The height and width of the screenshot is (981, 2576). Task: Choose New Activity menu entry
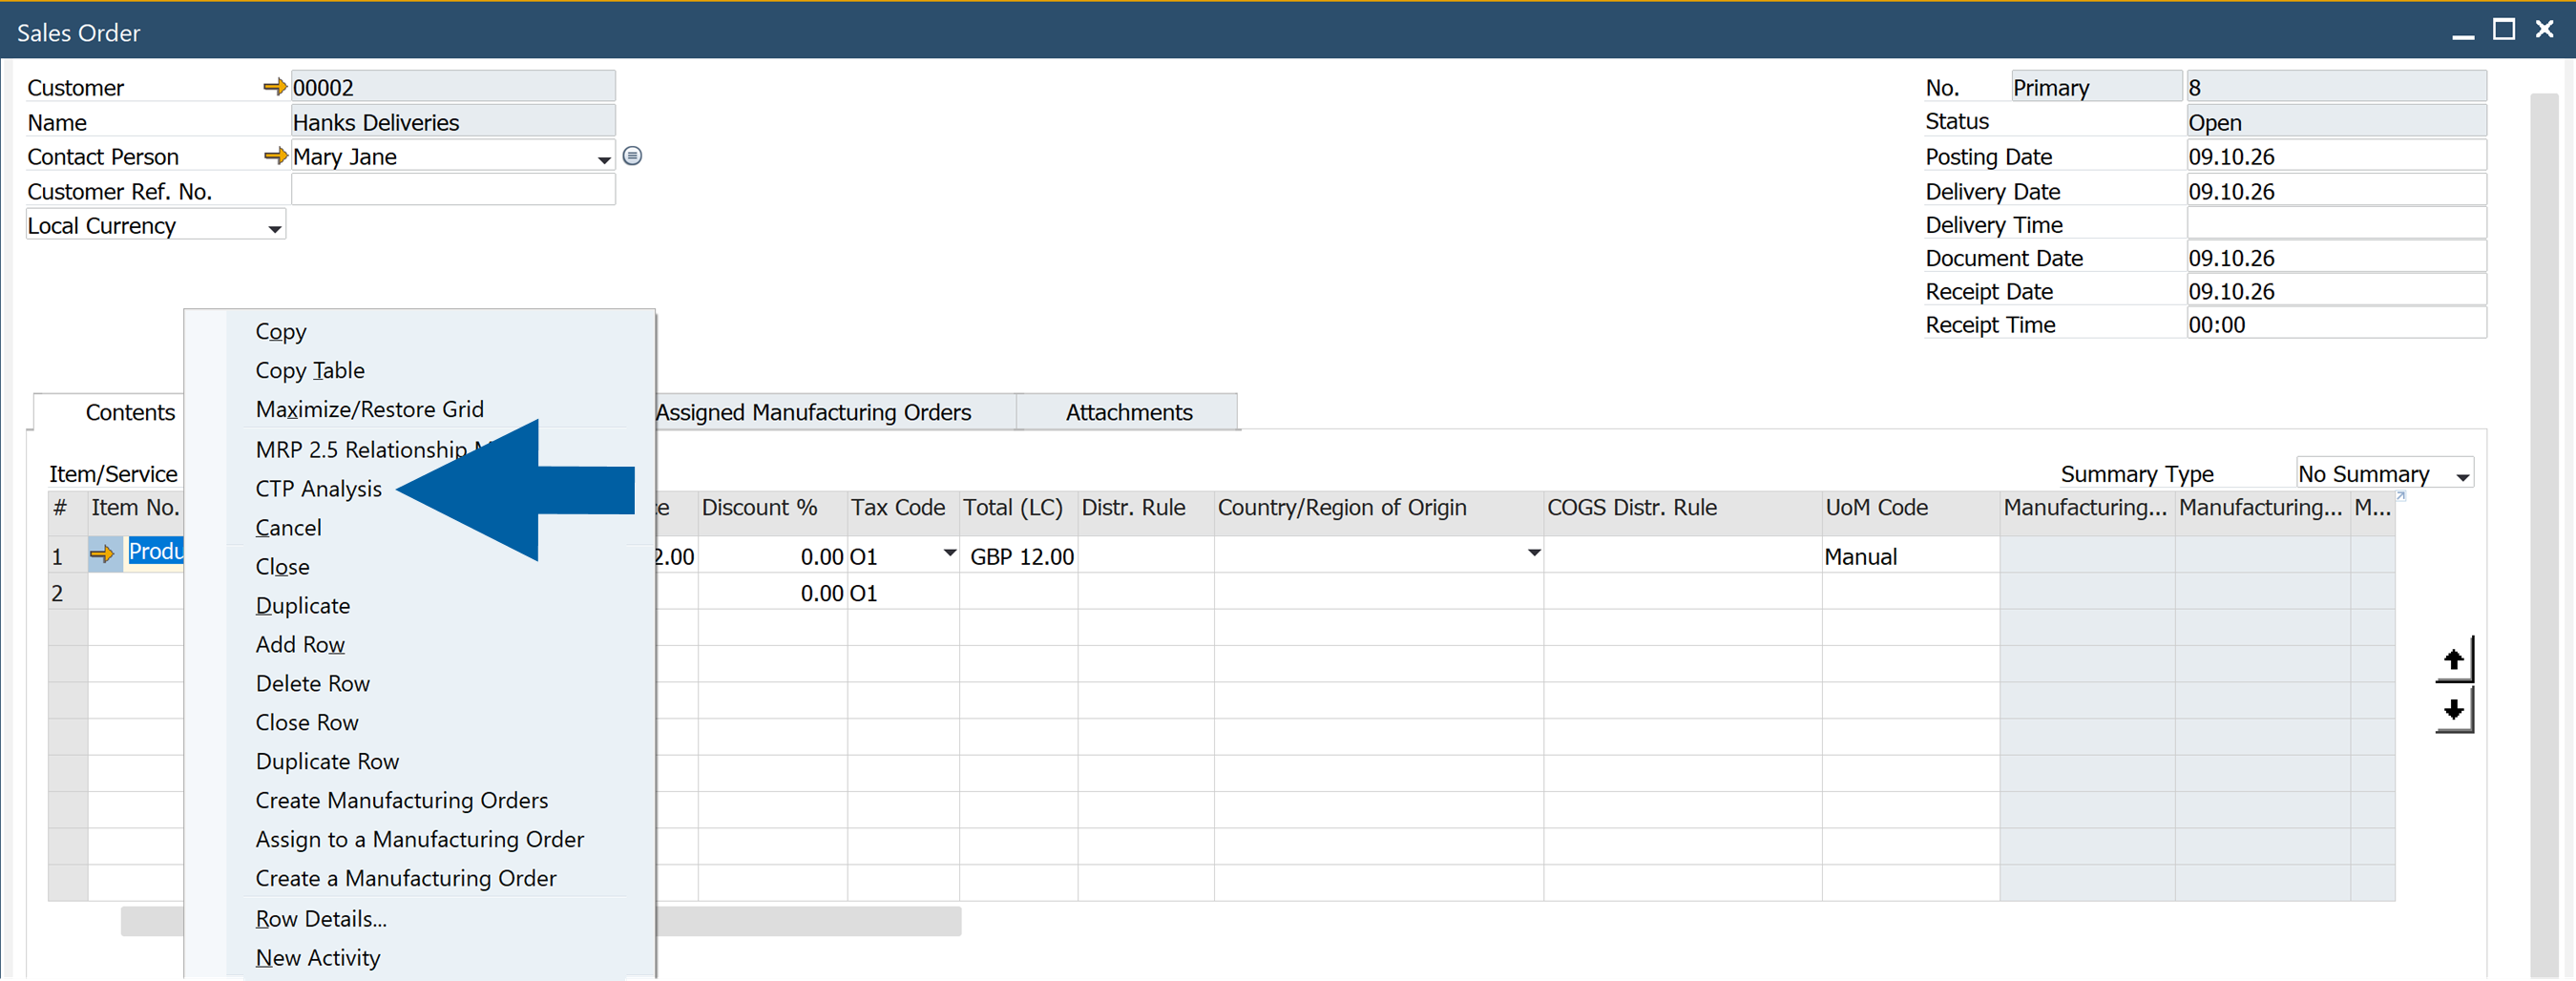[318, 958]
